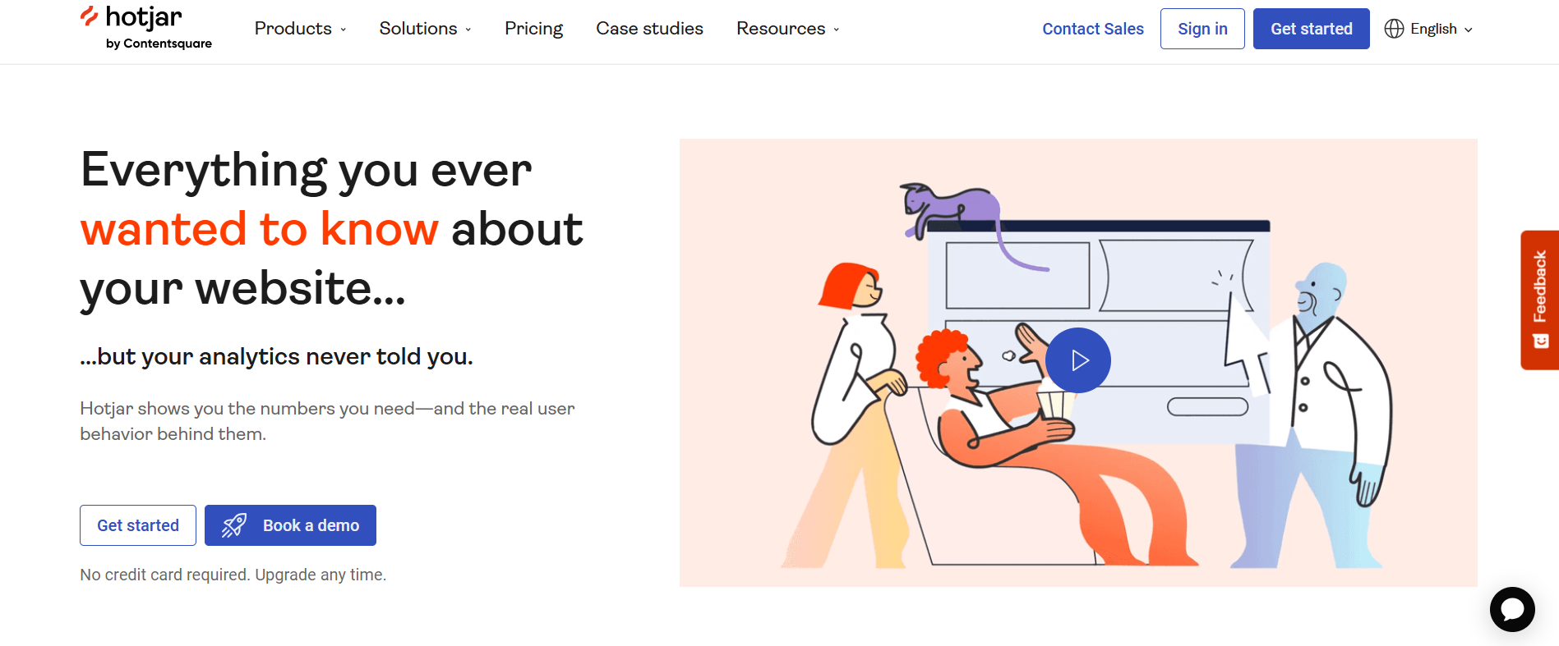Click the Book a demo button
This screenshot has height=646, width=1559.
290,525
